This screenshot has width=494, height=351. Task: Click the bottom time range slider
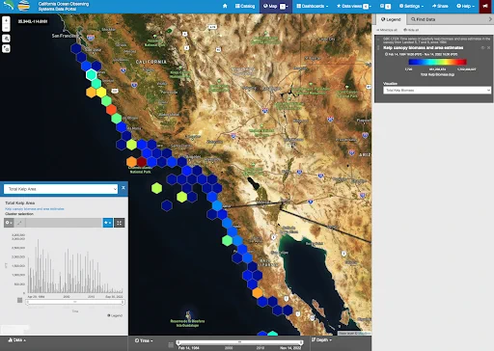pyautogui.click(x=239, y=342)
